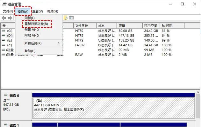
Task: Sort by the 可用空间 column header
Action: pos(151,26)
